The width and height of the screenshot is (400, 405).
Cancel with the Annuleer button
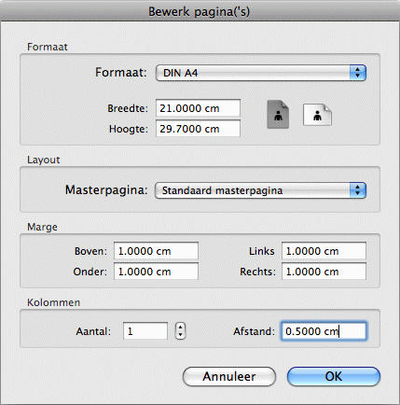229,376
